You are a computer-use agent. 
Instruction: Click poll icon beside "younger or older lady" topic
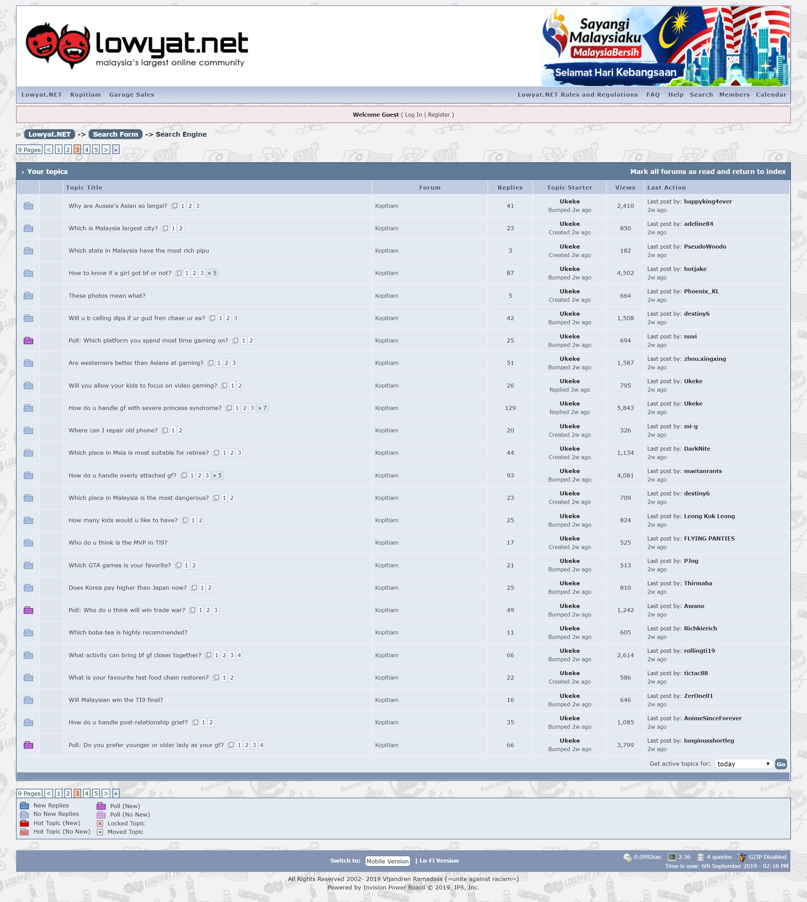[28, 745]
